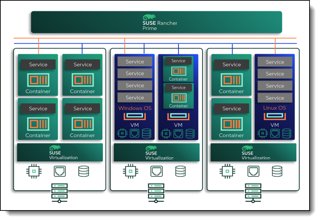
Task: Select the lower container icon in the right host
Action: [x=232, y=124]
